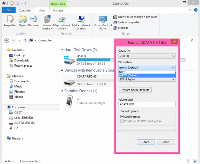Viewport: 200px width, 164px height.
Task: Select the G2 portable media player icon
Action: pyautogui.click(x=69, y=101)
